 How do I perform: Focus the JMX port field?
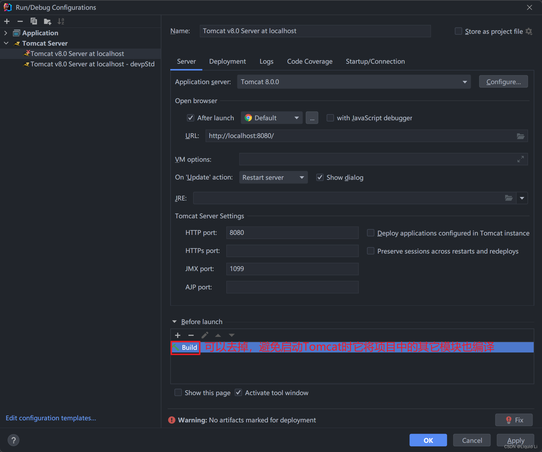(292, 269)
